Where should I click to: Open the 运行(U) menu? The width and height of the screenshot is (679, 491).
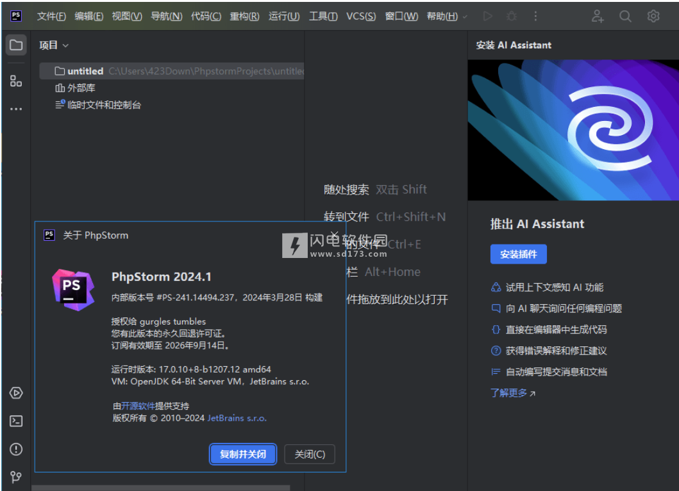click(x=284, y=16)
